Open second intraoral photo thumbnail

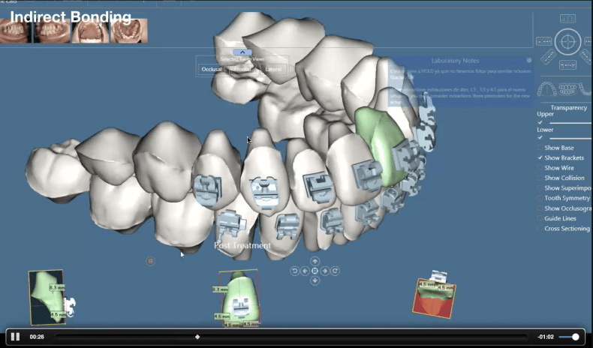pyautogui.click(x=52, y=31)
